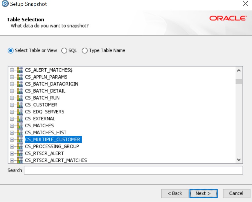Expand the CS_RTSCR_ALERT_MATCHES tree node
The width and height of the screenshot is (252, 202).
pyautogui.click(x=12, y=161)
